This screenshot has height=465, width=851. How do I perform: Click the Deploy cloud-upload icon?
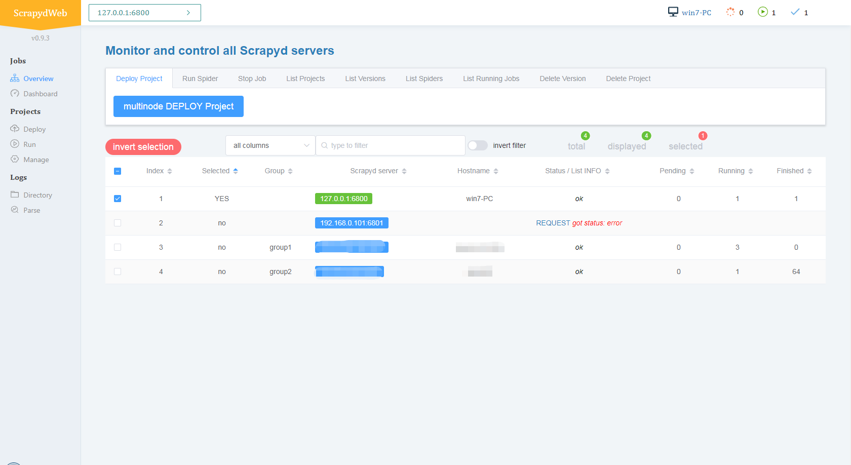click(15, 129)
